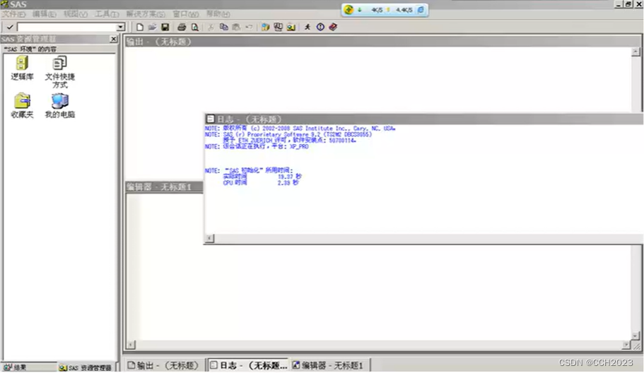Click the Paste toolbar icon
The image size is (644, 373).
coord(236,27)
